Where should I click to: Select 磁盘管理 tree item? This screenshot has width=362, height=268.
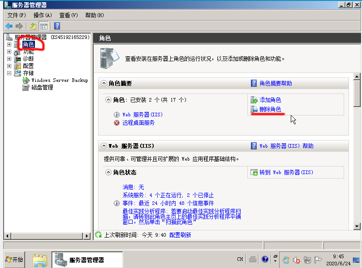[42, 87]
